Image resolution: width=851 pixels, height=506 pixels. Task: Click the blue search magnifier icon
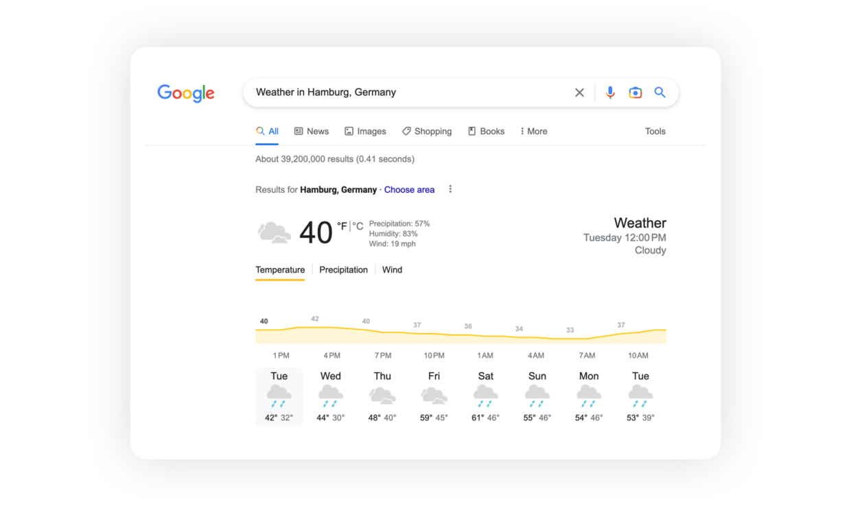click(660, 93)
